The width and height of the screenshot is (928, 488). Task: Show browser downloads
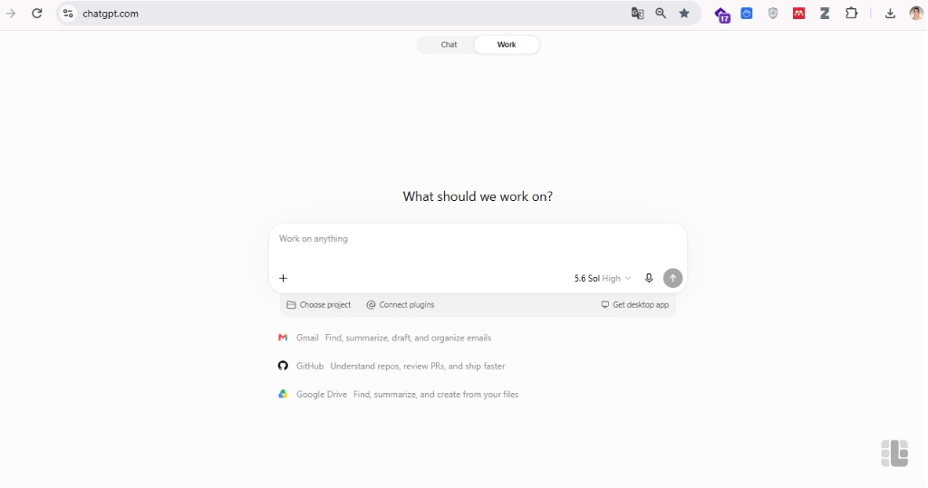click(x=890, y=13)
